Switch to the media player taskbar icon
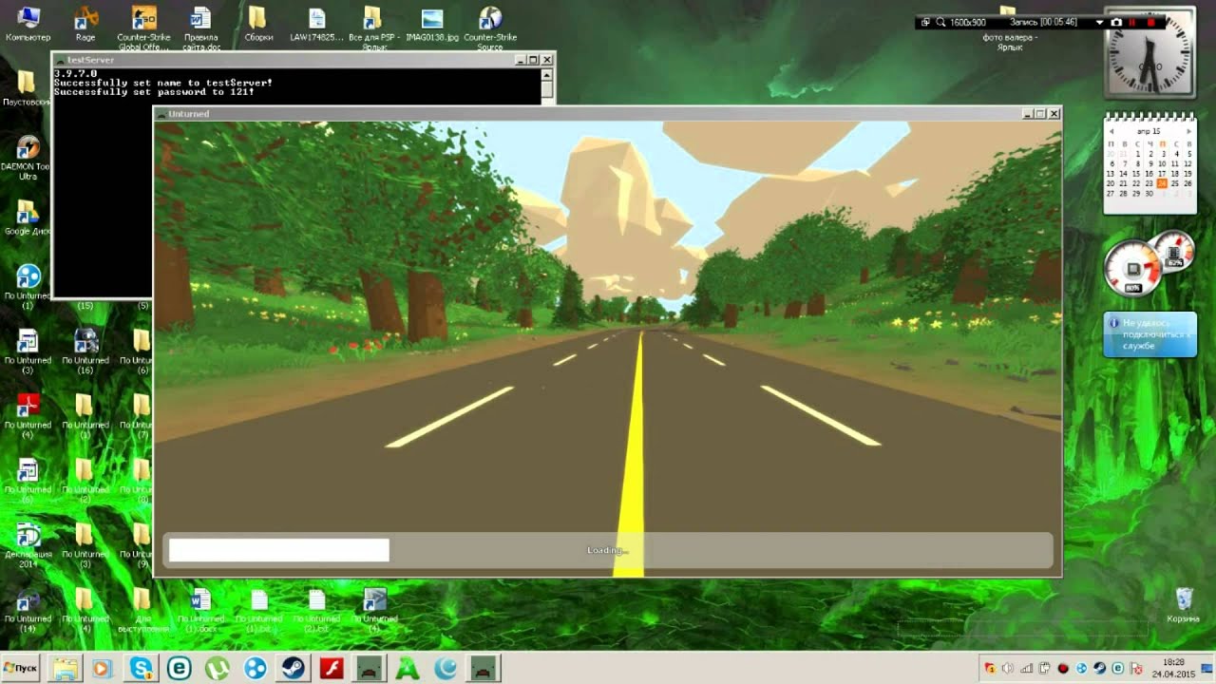The height and width of the screenshot is (684, 1216). [104, 668]
